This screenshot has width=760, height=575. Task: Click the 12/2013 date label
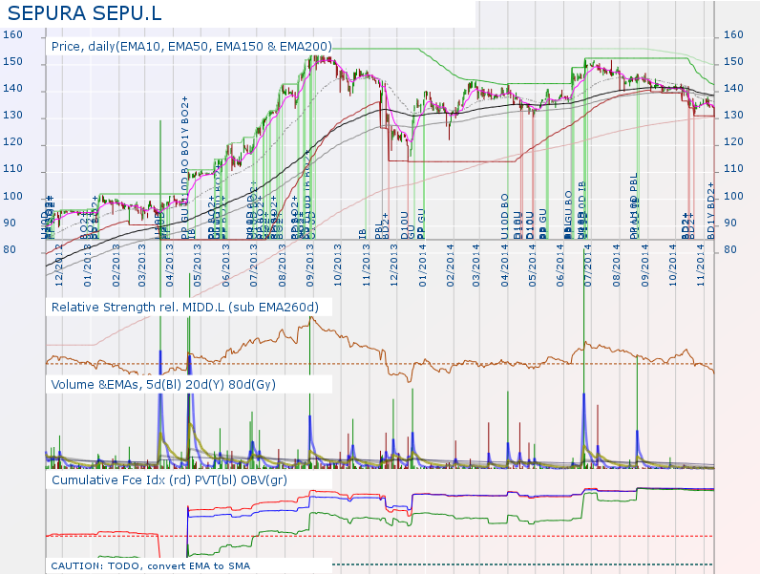(x=393, y=266)
